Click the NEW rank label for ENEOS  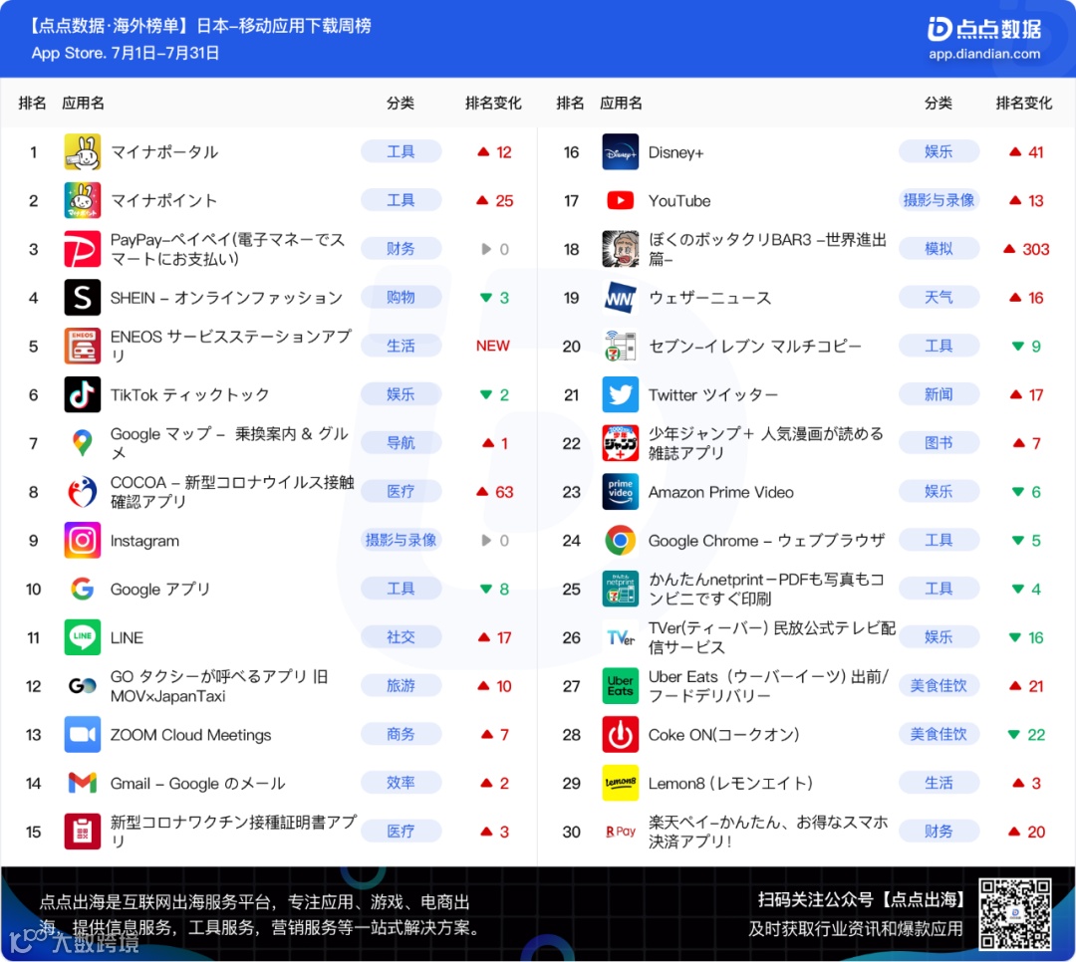(493, 346)
